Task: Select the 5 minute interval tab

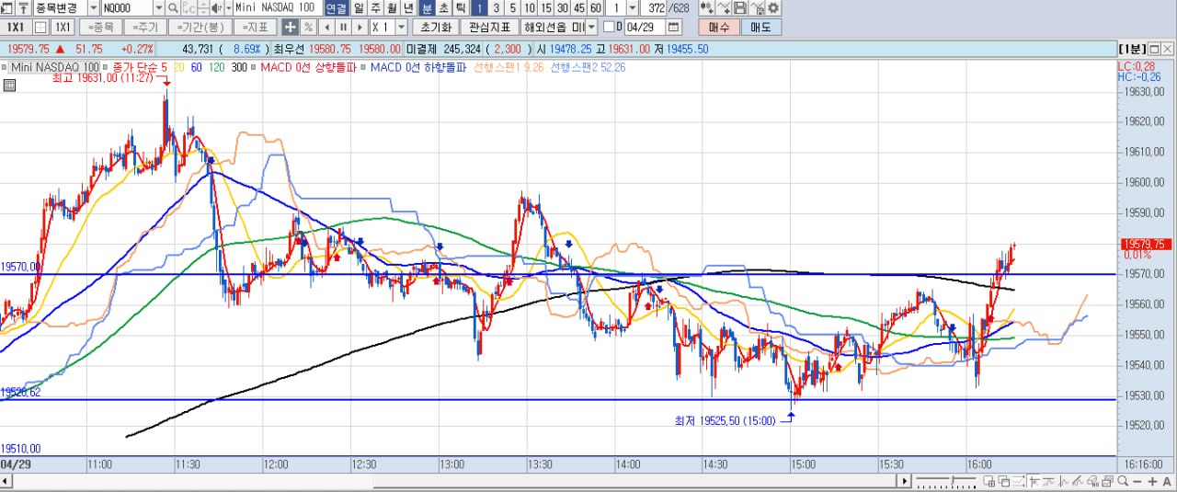Action: pyautogui.click(x=512, y=8)
